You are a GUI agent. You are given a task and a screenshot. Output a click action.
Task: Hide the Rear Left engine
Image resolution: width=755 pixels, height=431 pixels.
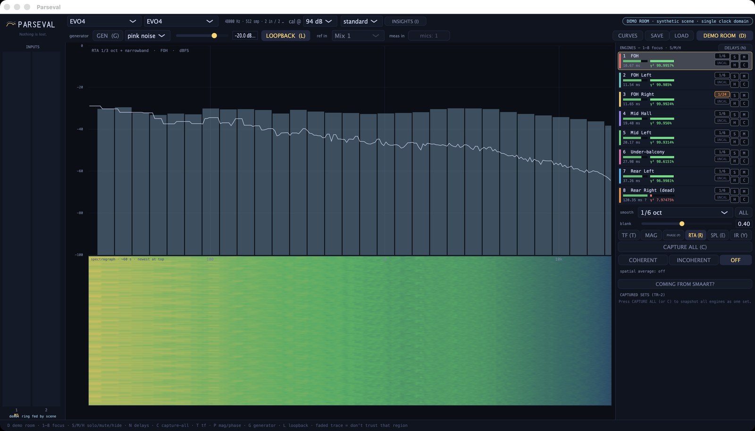pos(734,180)
